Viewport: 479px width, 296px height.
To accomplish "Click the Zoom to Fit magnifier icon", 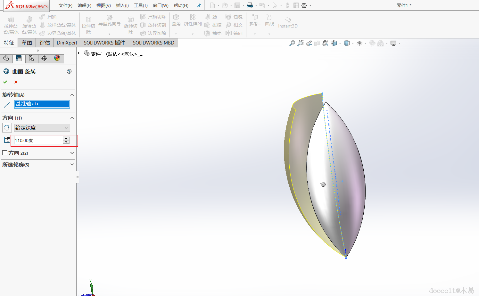I will 292,43.
